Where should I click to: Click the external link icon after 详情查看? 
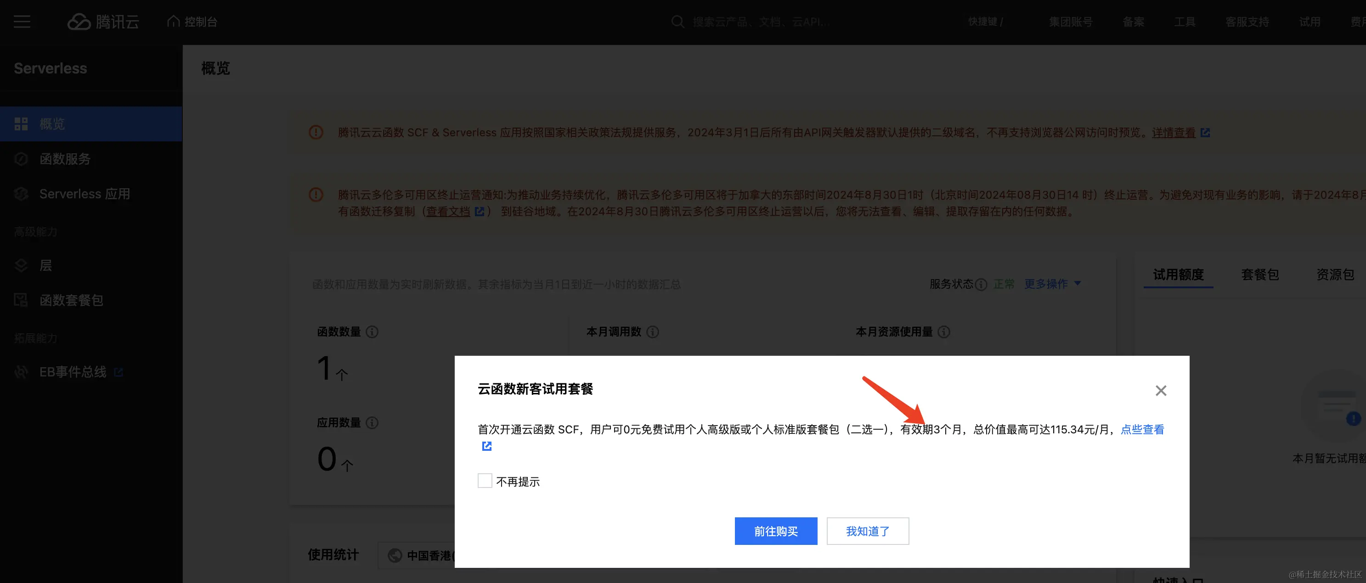click(1205, 133)
